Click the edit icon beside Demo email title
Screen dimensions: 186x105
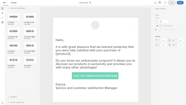pyautogui.click(x=90, y=3)
